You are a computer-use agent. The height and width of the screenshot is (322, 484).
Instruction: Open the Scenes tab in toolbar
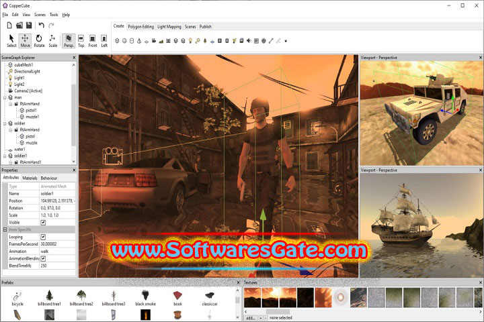190,27
